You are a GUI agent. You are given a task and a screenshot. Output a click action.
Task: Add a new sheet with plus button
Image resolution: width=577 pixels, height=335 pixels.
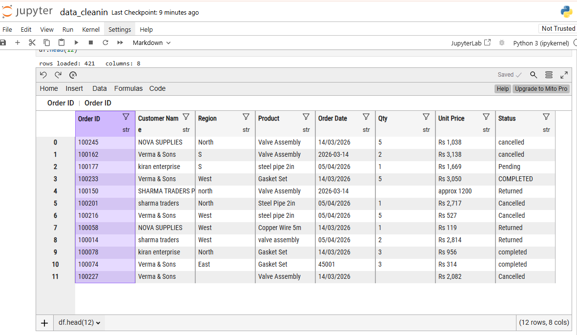[x=44, y=323]
